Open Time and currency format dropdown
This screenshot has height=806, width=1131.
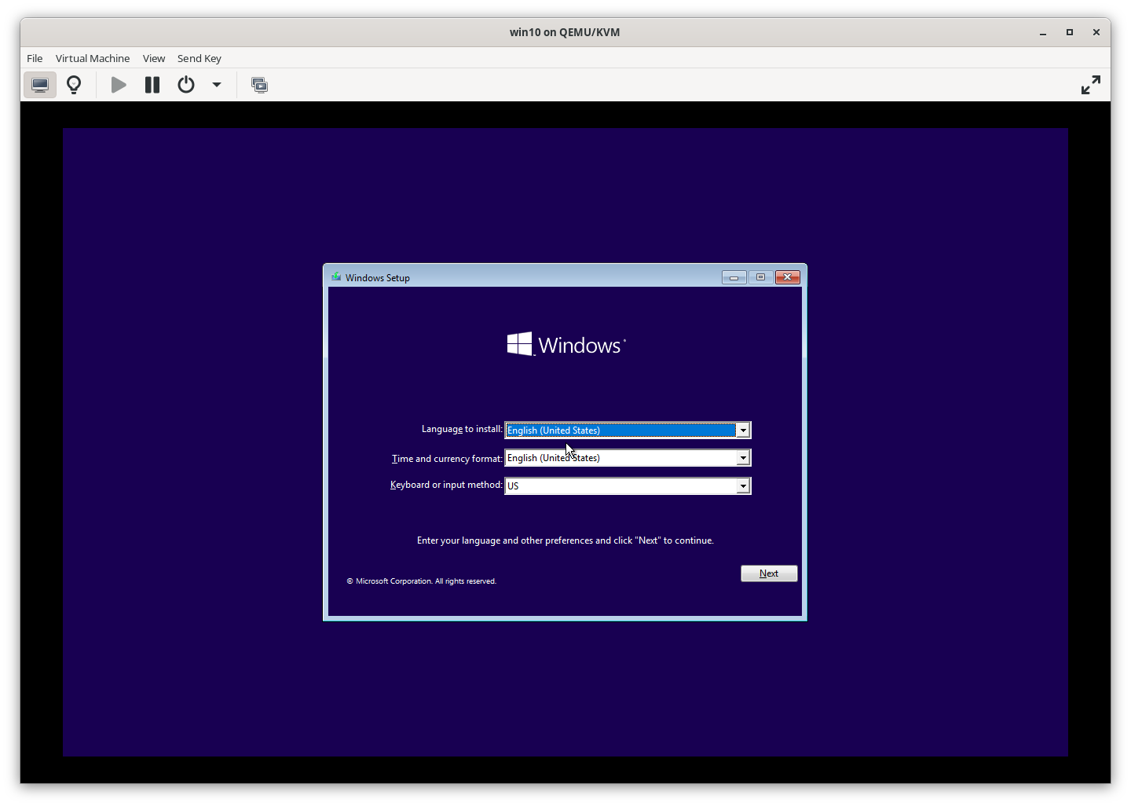[628, 457]
